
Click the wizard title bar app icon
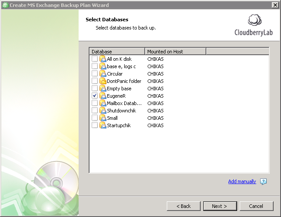coord(5,5)
